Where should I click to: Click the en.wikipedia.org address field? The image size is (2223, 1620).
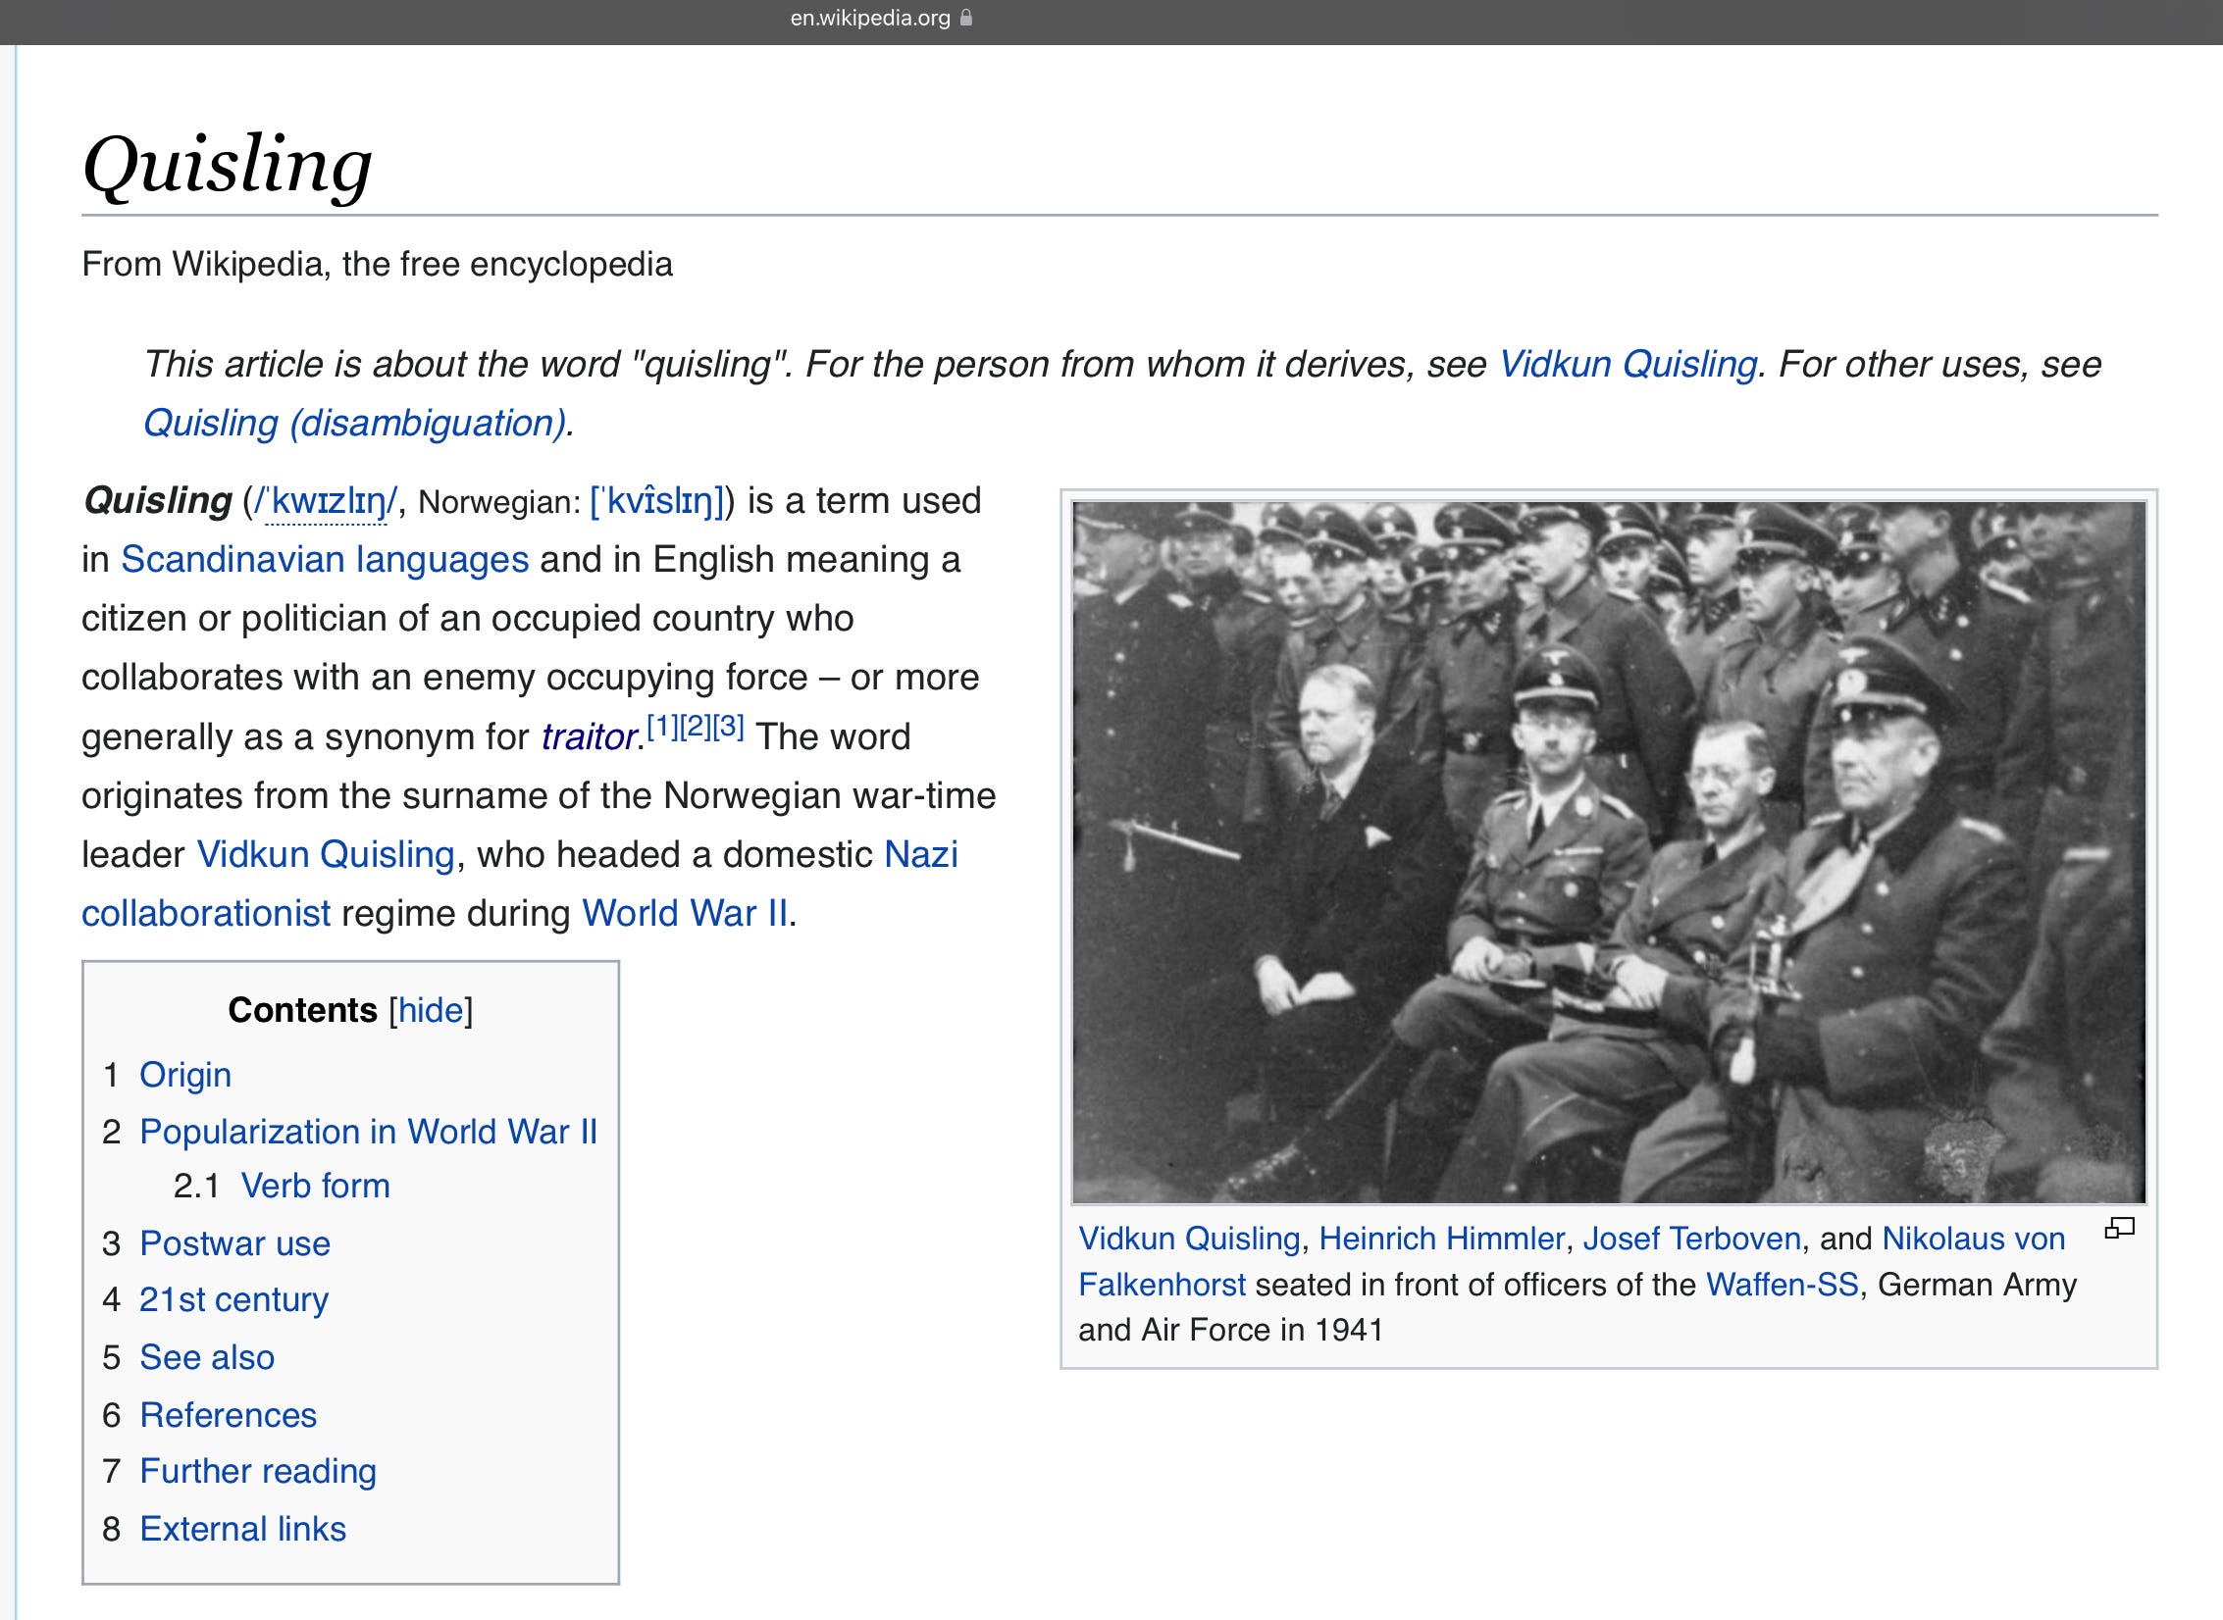pos(869,18)
